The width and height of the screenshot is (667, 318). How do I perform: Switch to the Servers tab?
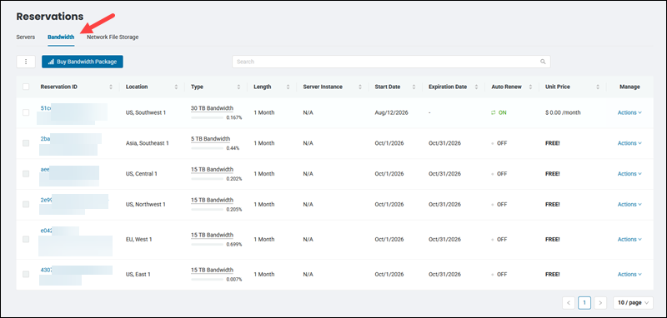pos(26,37)
